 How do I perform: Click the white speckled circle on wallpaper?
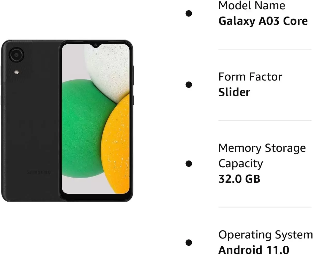108,67
